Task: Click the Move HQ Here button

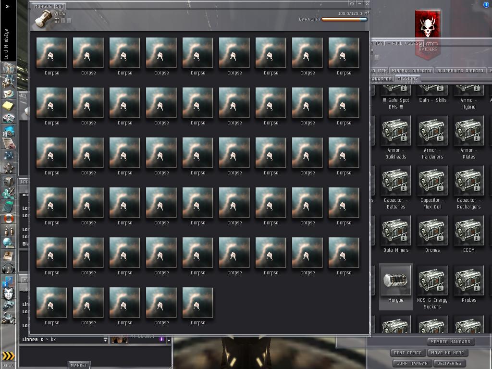Action: point(447,353)
